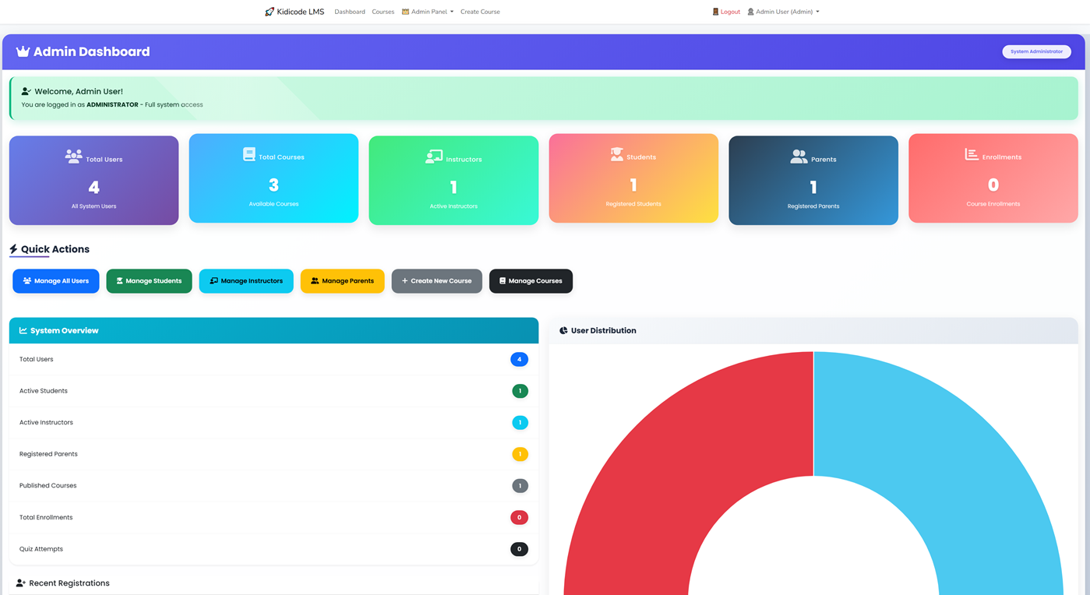This screenshot has width=1090, height=595.
Task: Go to Courses in the navbar
Action: pyautogui.click(x=383, y=12)
